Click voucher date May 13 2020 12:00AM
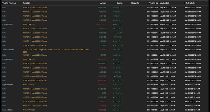The image size is (210, 112). coord(168,68)
